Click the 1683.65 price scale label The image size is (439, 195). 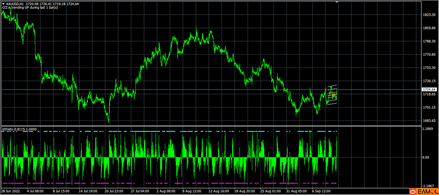tap(429, 121)
